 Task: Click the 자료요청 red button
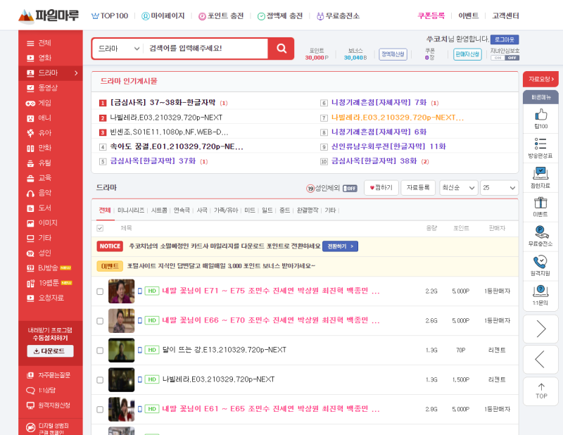540,79
